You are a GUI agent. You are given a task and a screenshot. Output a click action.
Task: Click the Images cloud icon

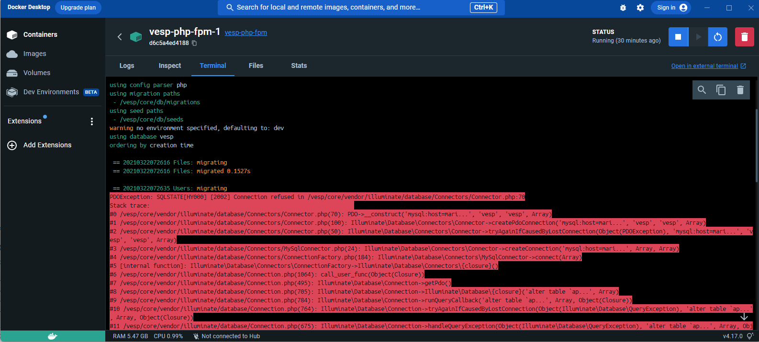coord(12,54)
